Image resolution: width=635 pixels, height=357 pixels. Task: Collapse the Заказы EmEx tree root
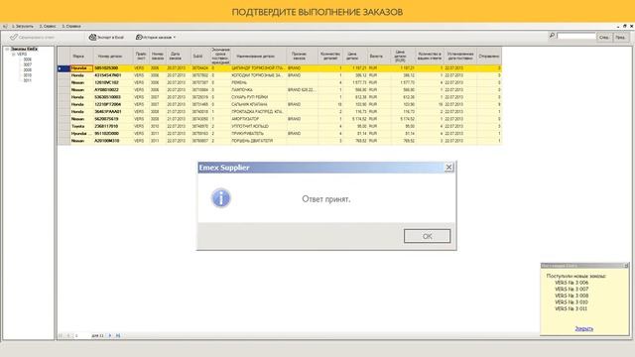pos(7,49)
